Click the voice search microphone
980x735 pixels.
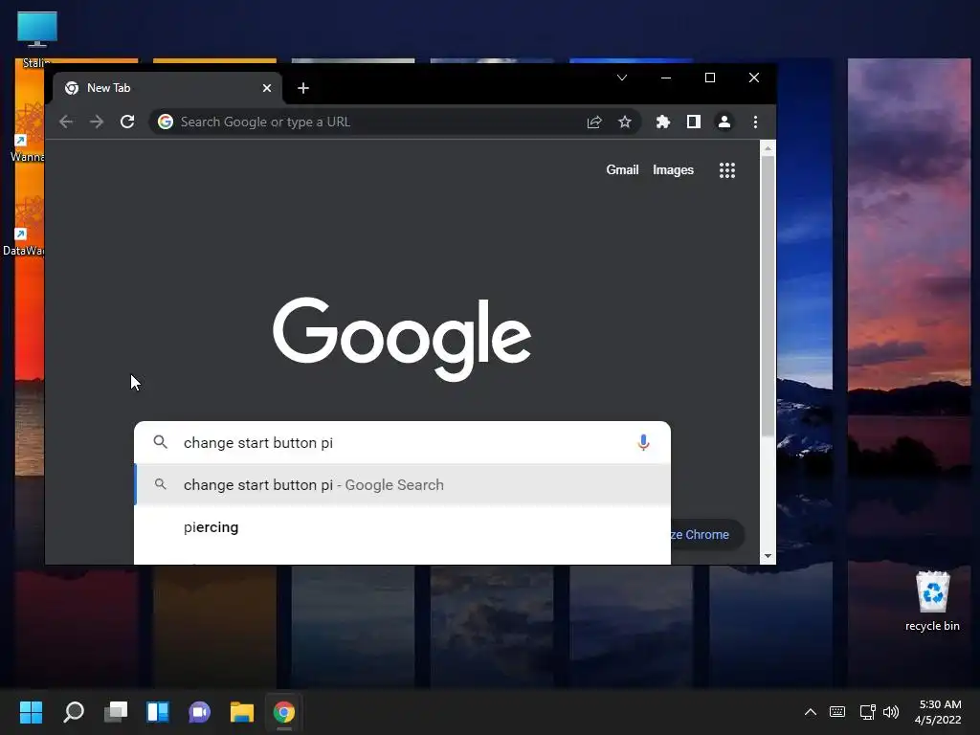643,442
